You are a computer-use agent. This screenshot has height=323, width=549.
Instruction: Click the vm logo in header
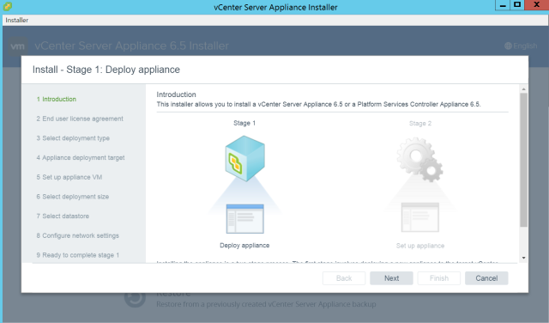(x=17, y=46)
